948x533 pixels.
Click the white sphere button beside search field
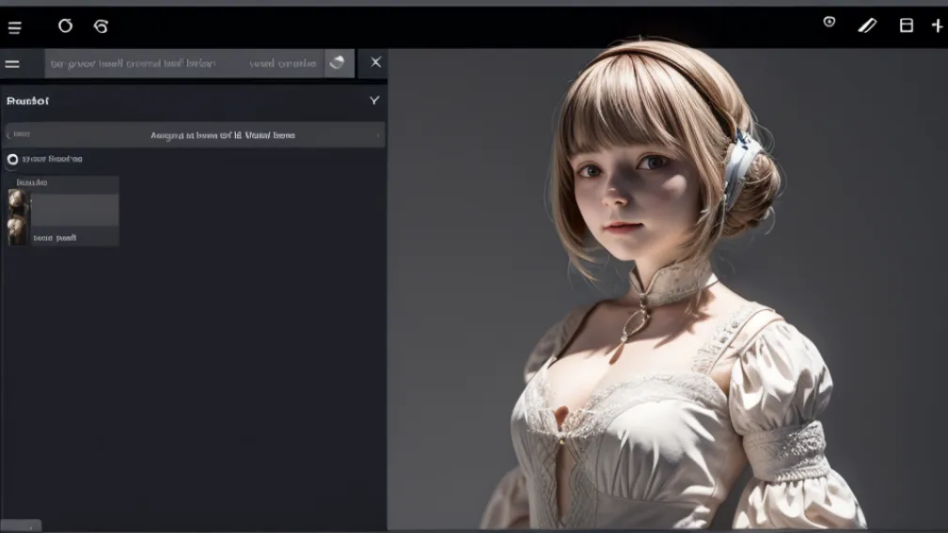(340, 64)
